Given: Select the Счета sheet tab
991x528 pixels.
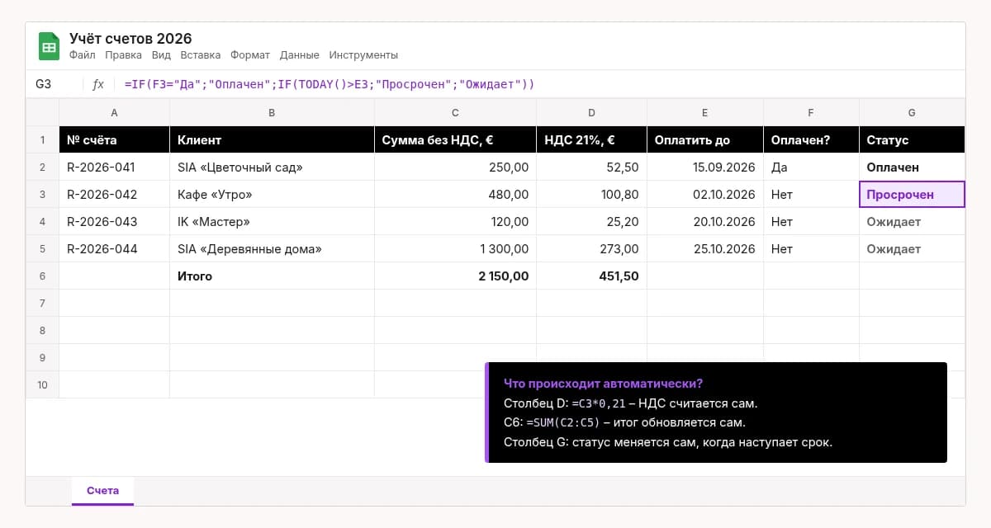Looking at the screenshot, I should [x=103, y=491].
